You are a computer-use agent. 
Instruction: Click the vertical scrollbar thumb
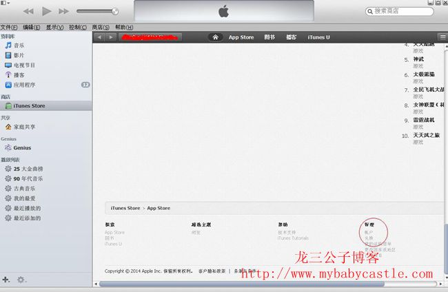[x=446, y=249]
